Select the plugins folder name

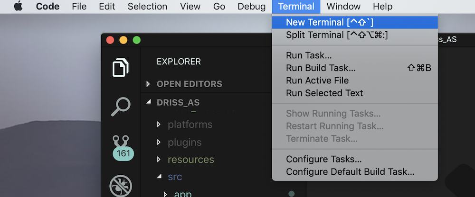coord(184,142)
